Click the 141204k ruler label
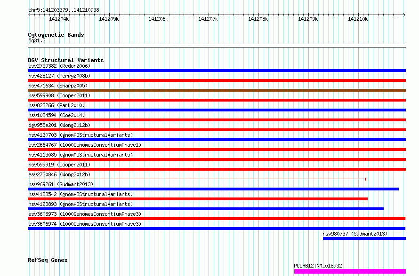Screen dimensions: 419x276 pyautogui.click(x=59, y=19)
